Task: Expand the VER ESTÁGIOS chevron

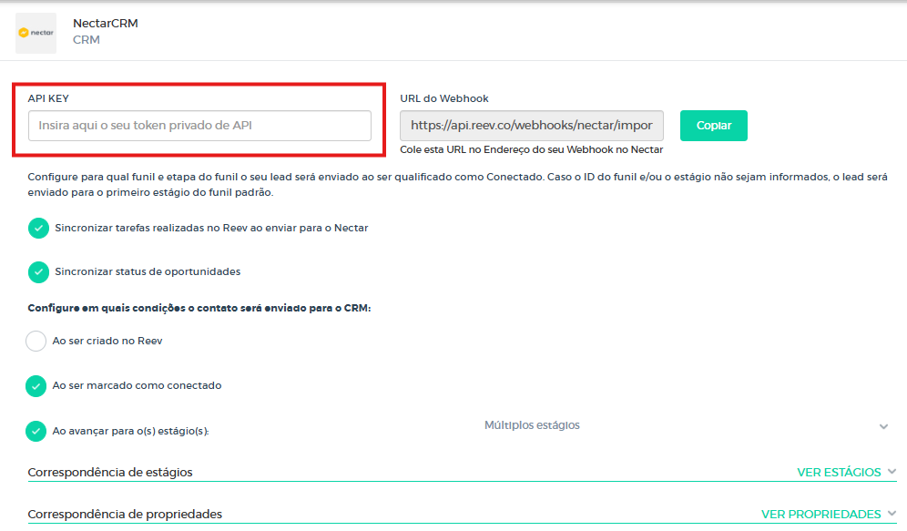Action: (x=892, y=472)
